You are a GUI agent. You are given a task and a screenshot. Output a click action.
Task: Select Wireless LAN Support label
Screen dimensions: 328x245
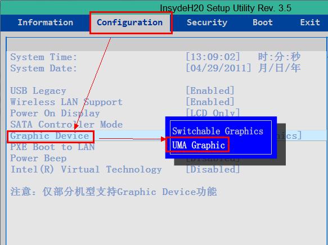pos(66,102)
